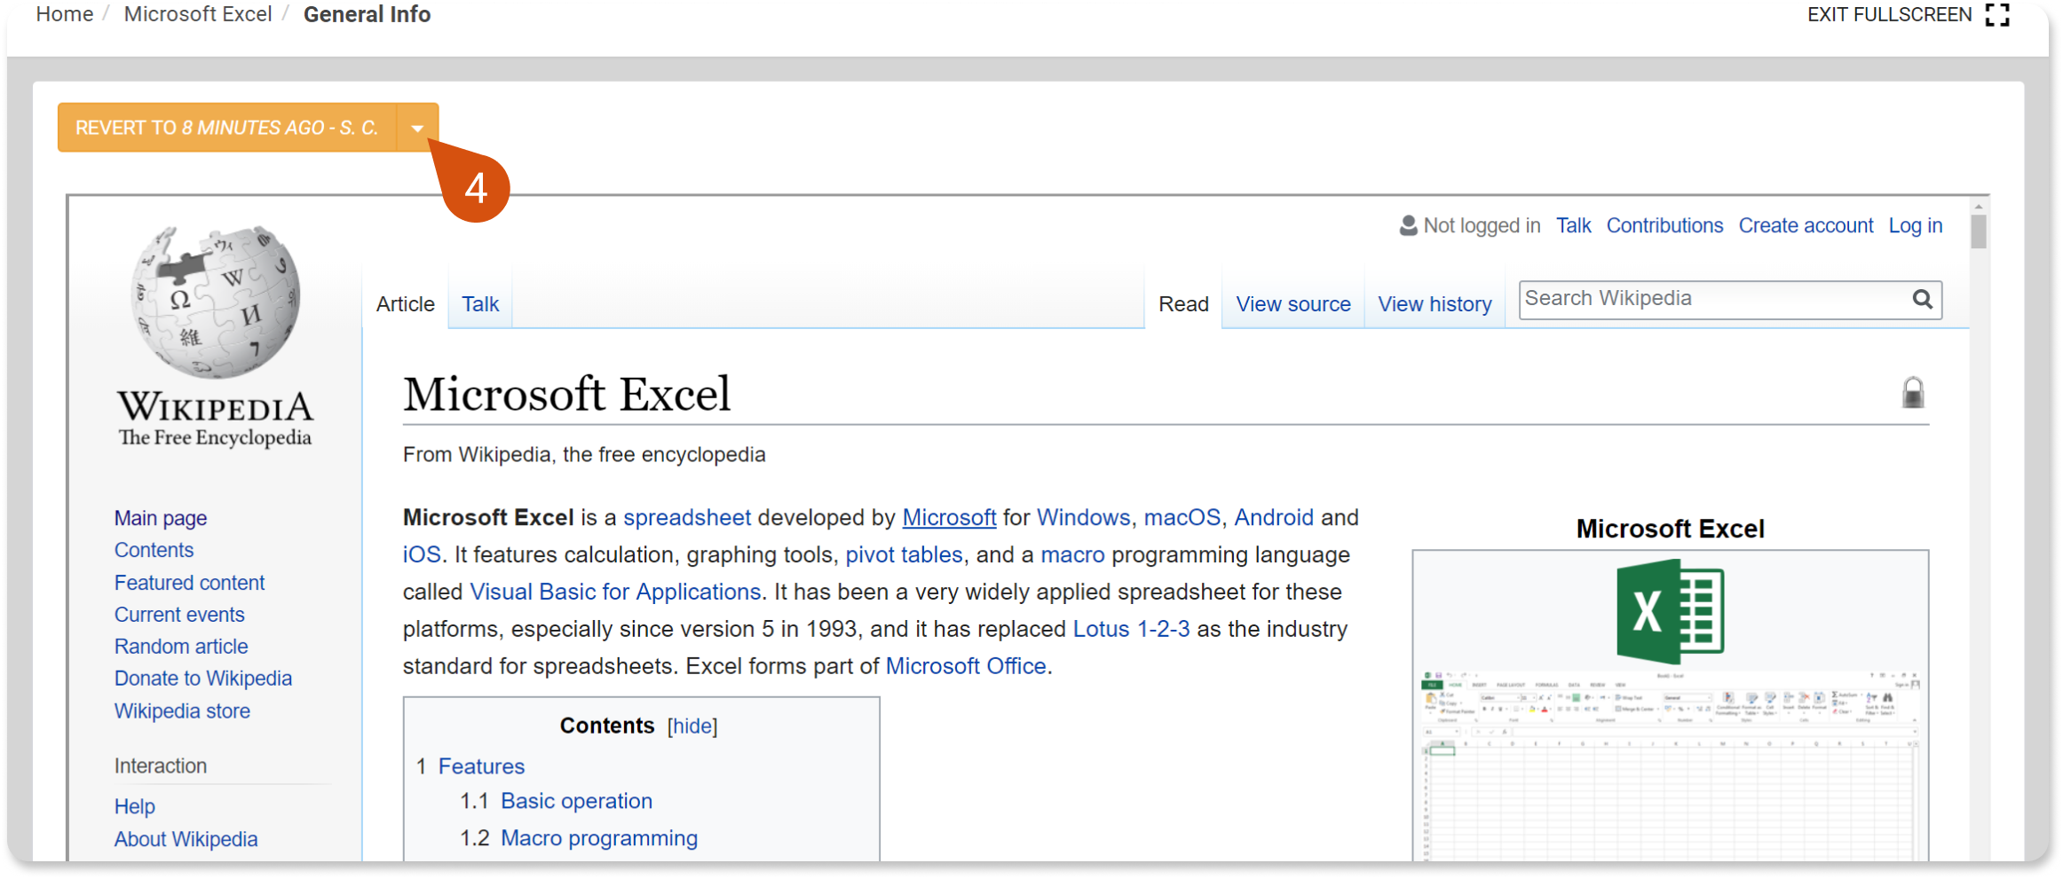This screenshot has width=2063, height=879.
Task: Open Featured content sidebar link
Action: 189,584
